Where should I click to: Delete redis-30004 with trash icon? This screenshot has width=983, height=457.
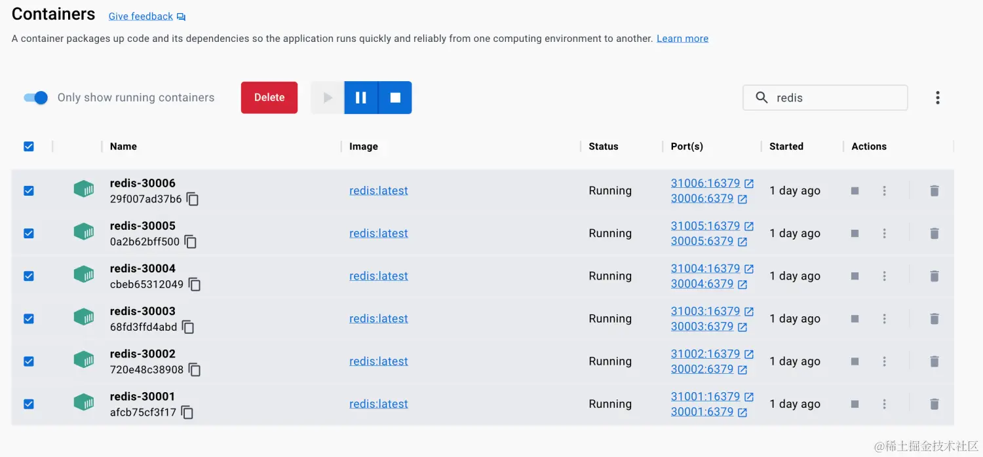(x=935, y=276)
